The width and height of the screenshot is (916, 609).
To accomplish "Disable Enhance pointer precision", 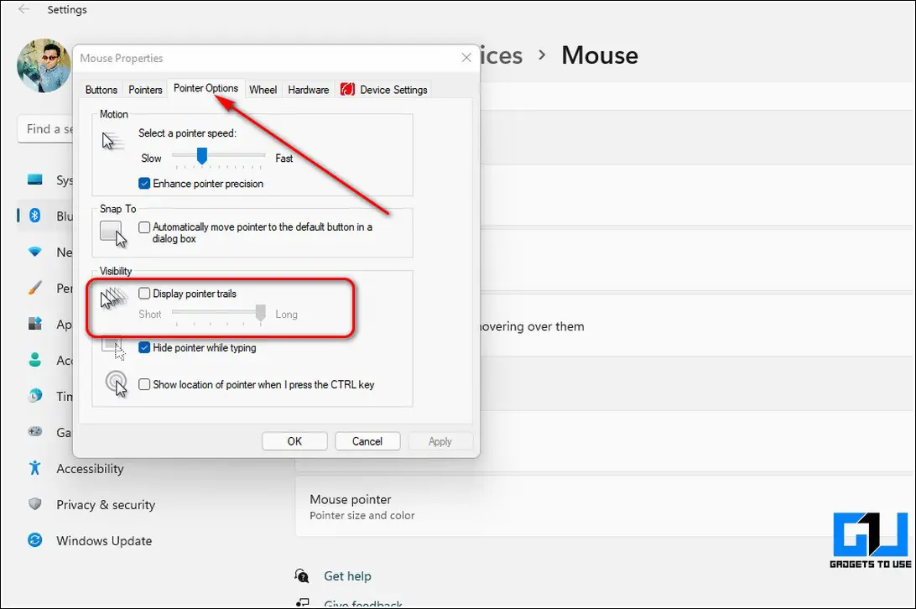I will click(x=144, y=184).
